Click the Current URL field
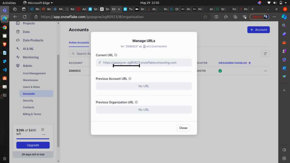Screen dimensions: 290x163 144,63
